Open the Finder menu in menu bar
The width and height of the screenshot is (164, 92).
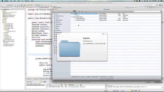point(6,1)
